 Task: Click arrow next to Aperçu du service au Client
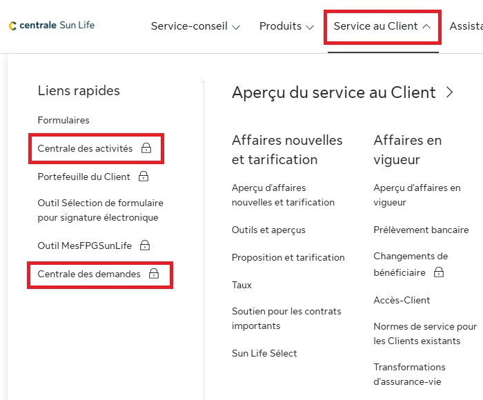[x=450, y=92]
